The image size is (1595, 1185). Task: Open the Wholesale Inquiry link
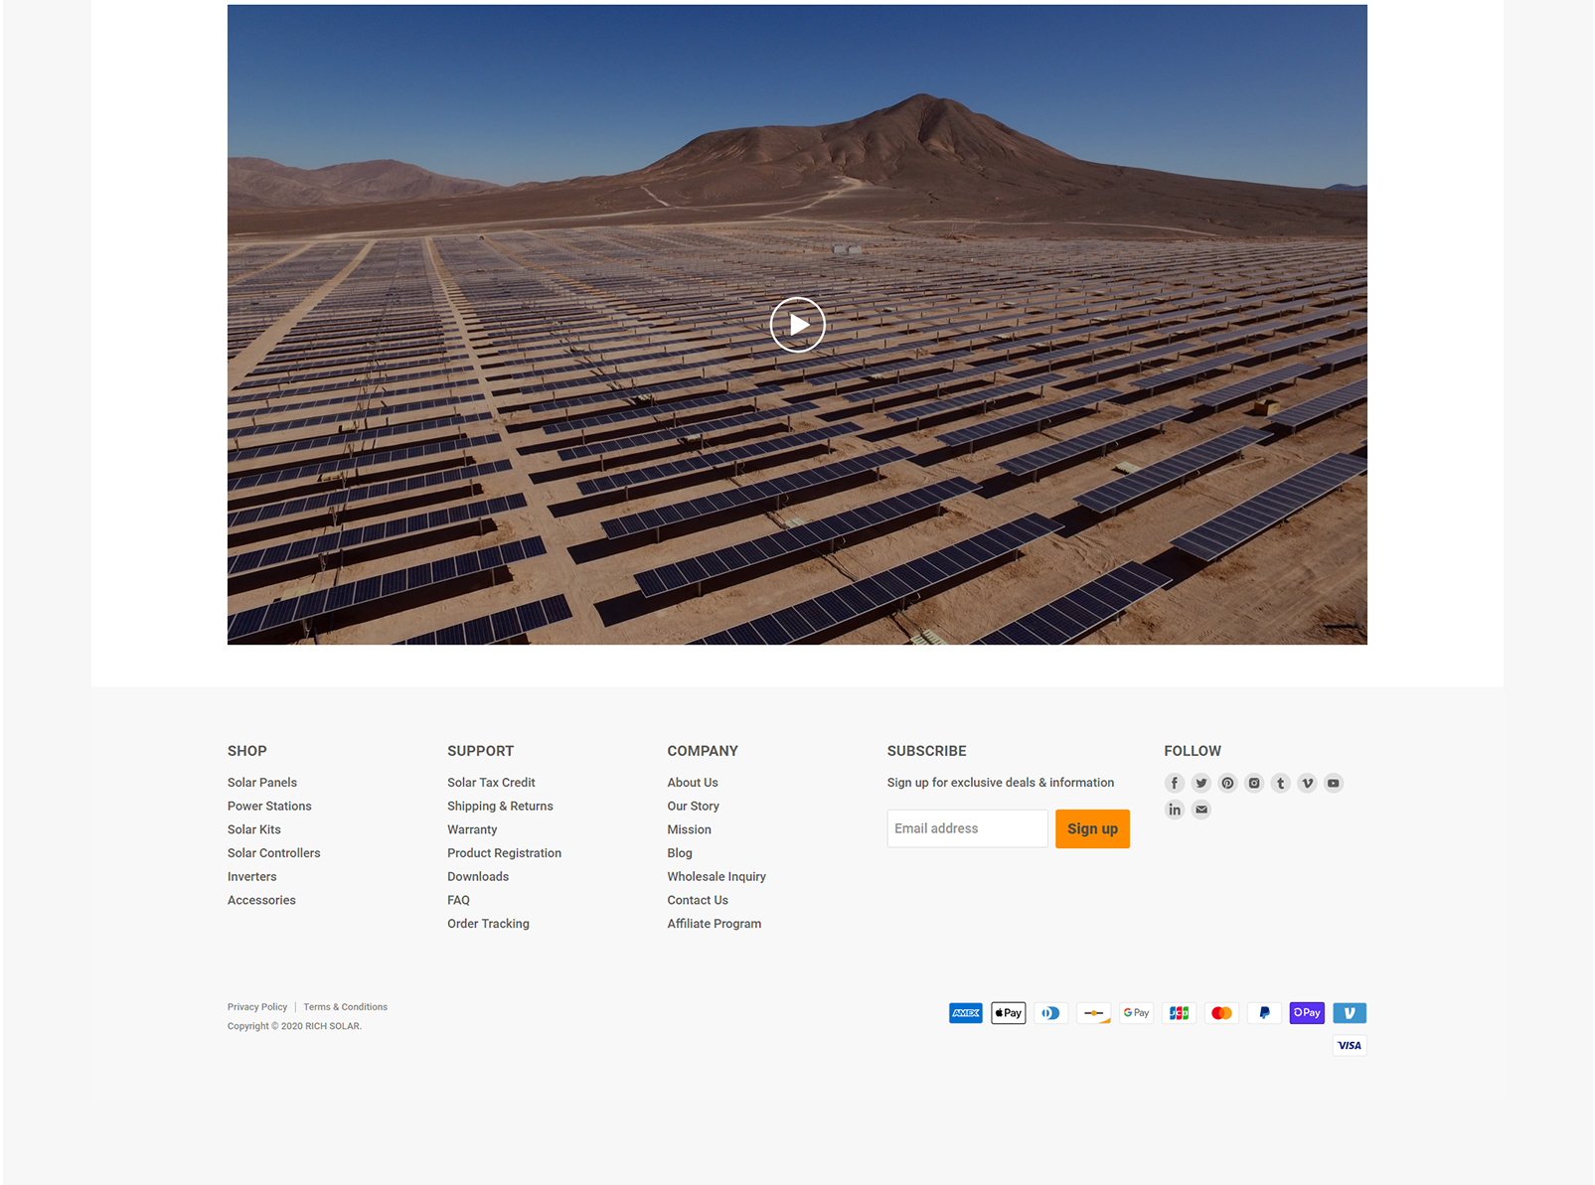click(x=717, y=877)
